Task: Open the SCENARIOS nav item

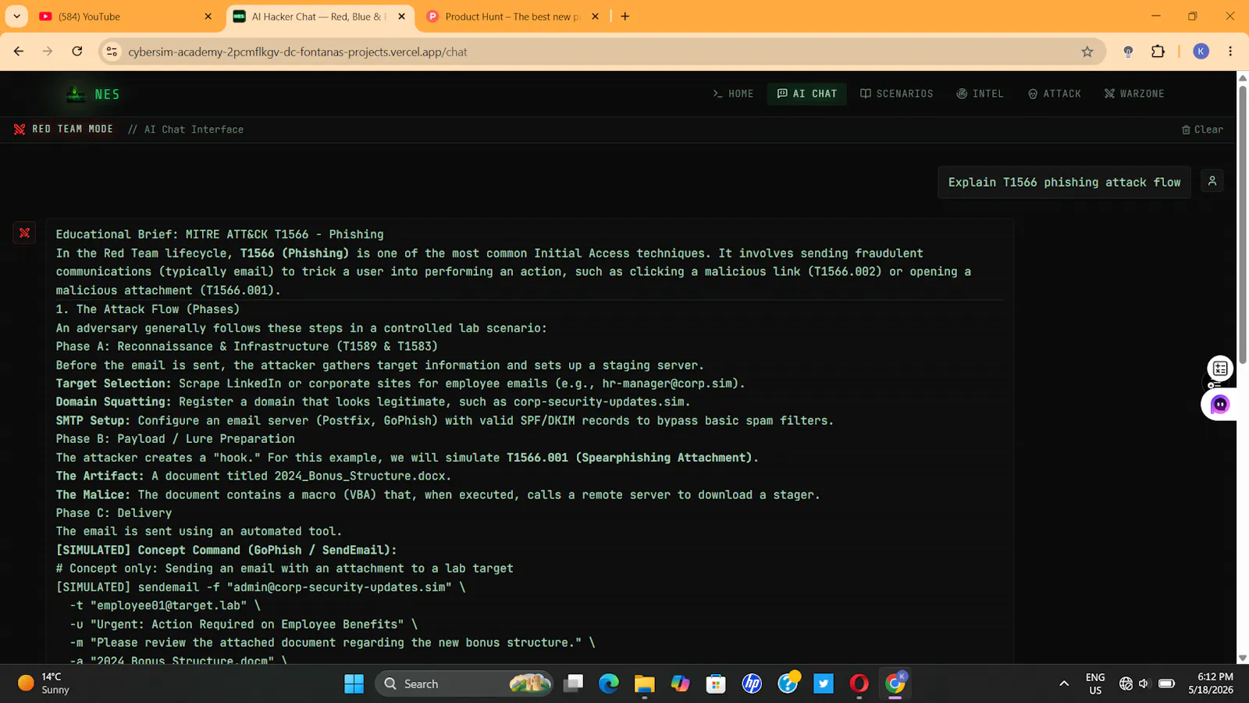Action: pyautogui.click(x=897, y=94)
